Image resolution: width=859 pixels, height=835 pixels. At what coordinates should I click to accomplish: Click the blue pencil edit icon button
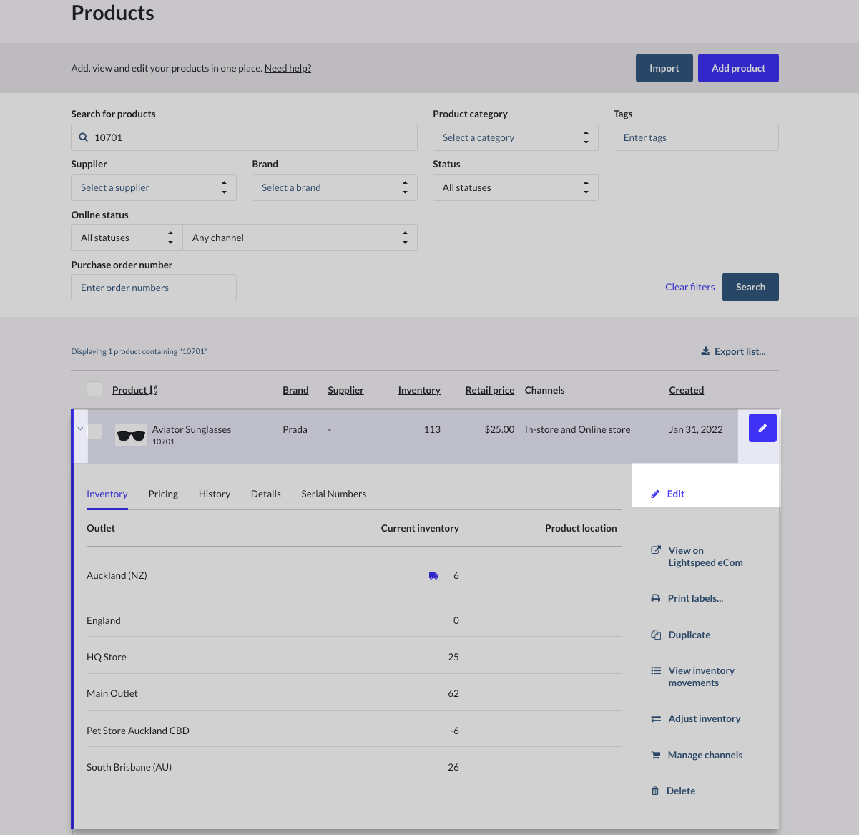[762, 429]
